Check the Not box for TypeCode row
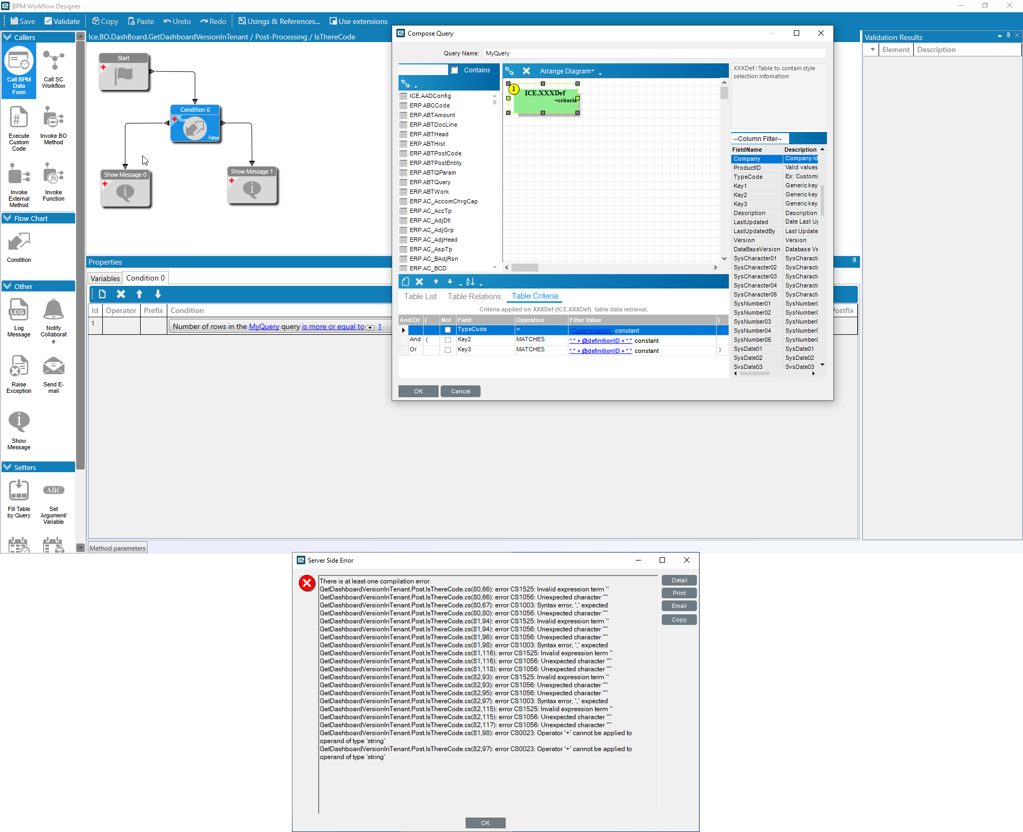This screenshot has width=1023, height=832. pos(448,330)
